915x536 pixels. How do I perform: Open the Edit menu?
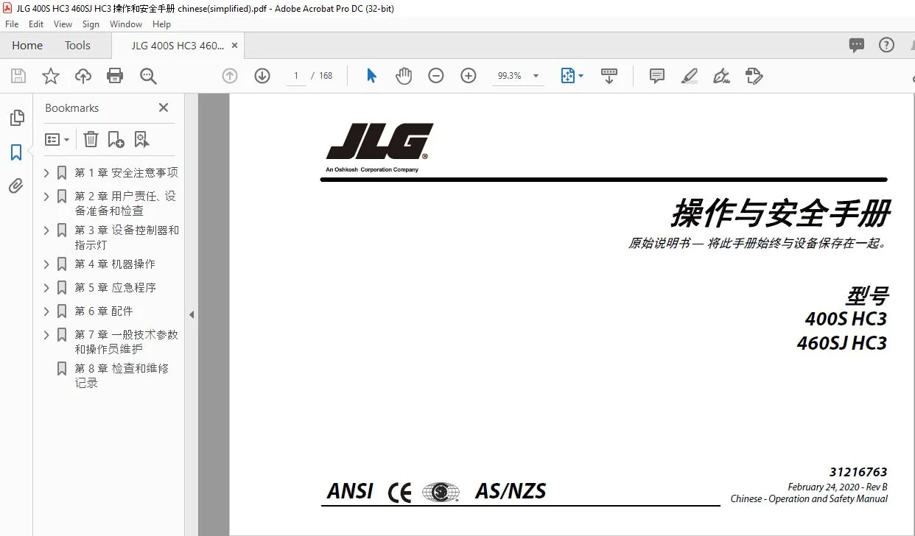click(36, 24)
